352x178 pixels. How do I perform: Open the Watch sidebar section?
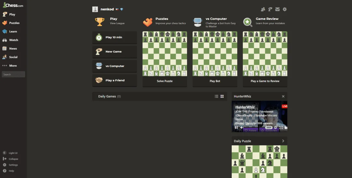[x=13, y=40]
